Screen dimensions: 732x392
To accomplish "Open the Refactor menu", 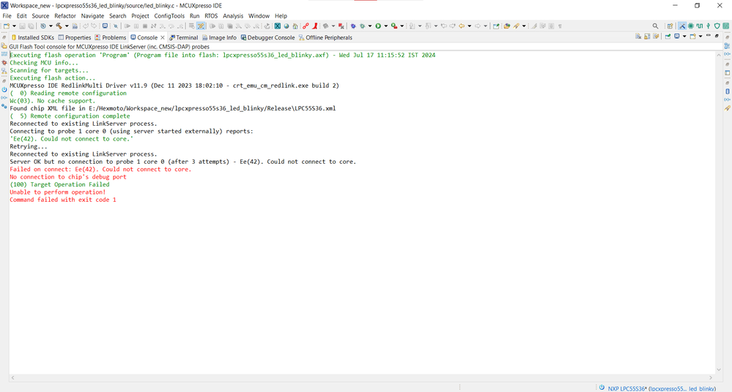I will [x=65, y=16].
